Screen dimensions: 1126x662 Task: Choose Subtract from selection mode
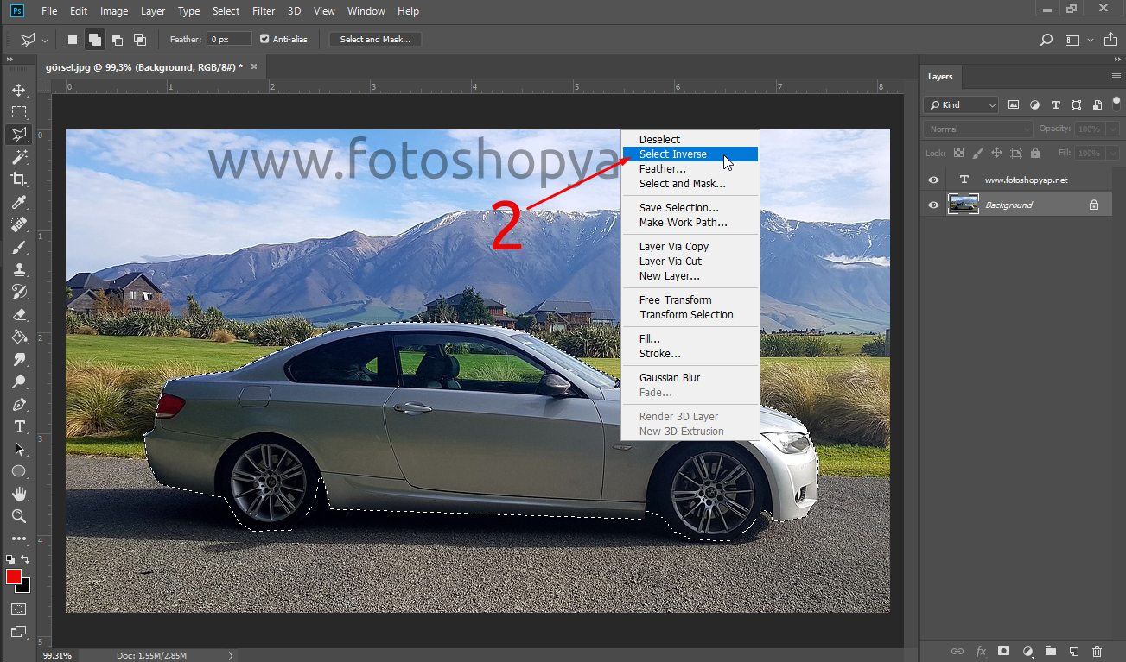pyautogui.click(x=117, y=40)
